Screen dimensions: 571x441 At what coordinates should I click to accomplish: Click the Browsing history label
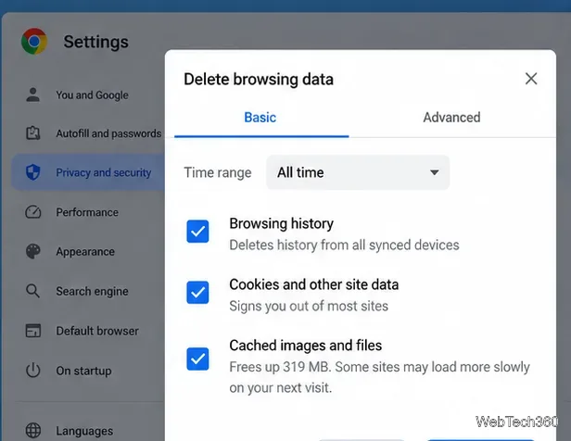click(x=282, y=224)
